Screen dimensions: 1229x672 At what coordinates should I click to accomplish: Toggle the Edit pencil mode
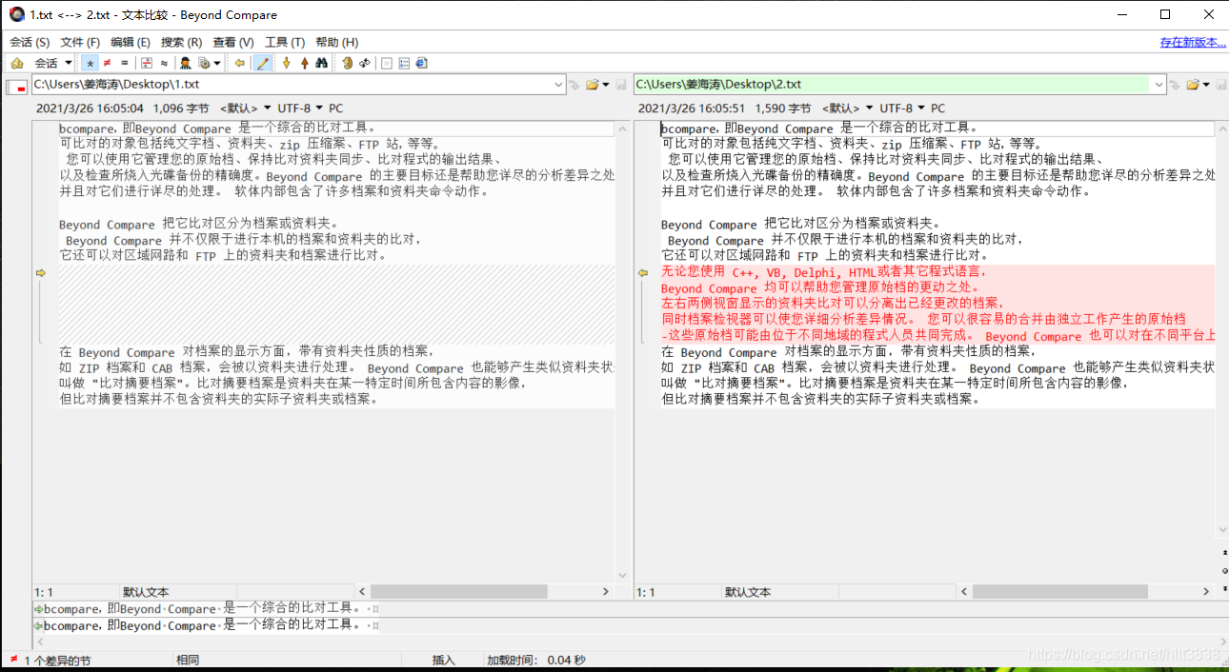pos(262,64)
